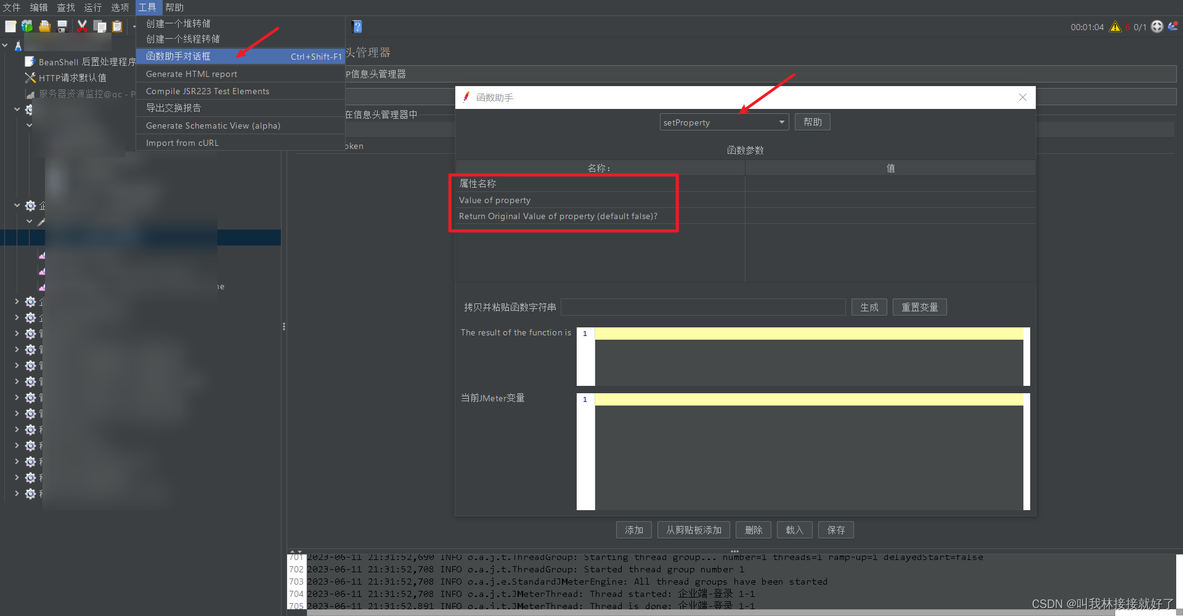Click the 当前JMeter变量 text area
This screenshot has height=616, width=1183.
point(808,452)
